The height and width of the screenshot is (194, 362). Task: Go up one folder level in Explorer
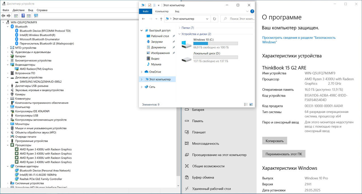click(x=161, y=19)
